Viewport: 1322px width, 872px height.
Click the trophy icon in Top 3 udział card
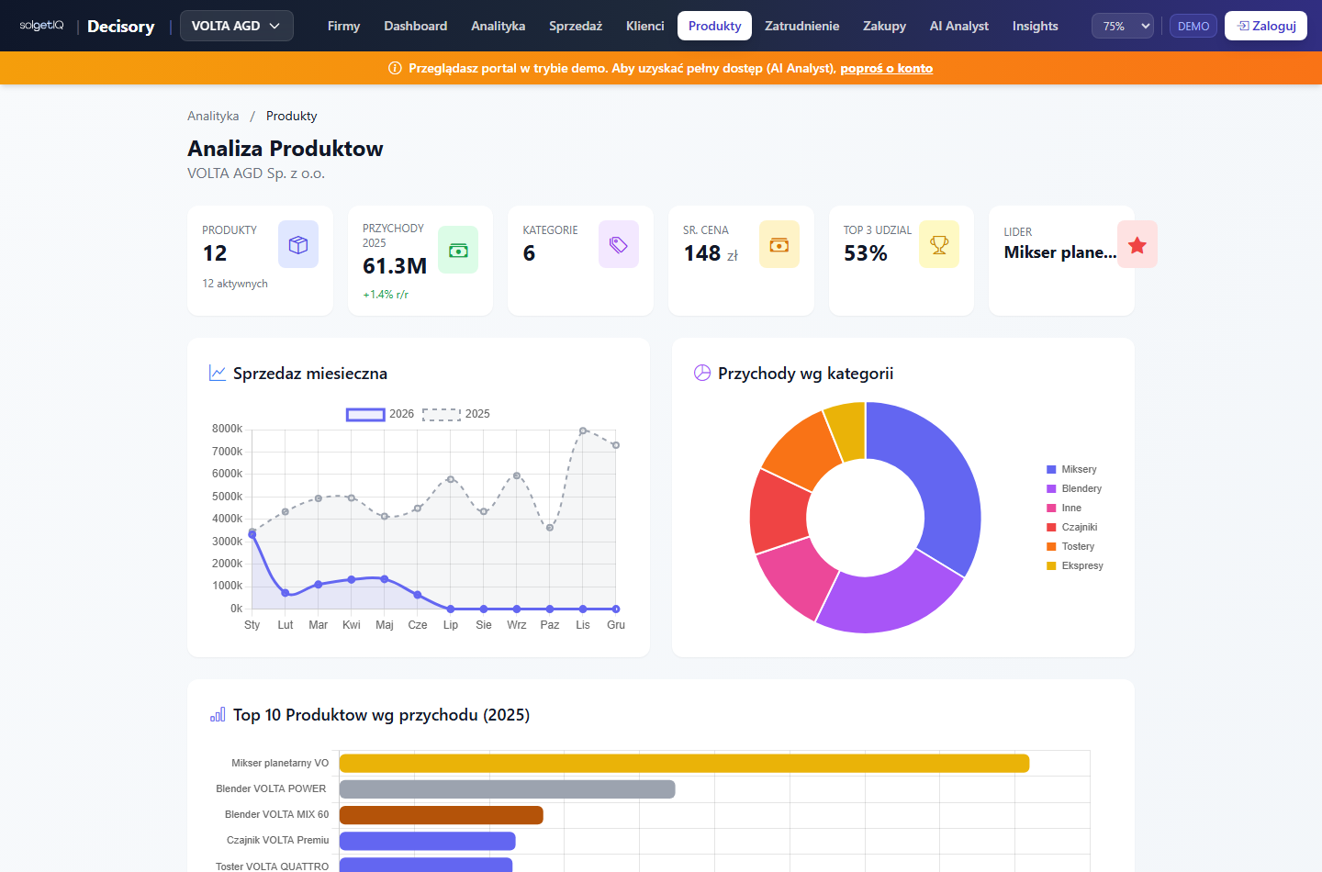[939, 244]
